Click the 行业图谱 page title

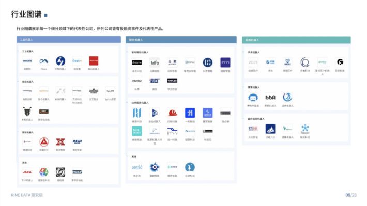click(x=26, y=14)
